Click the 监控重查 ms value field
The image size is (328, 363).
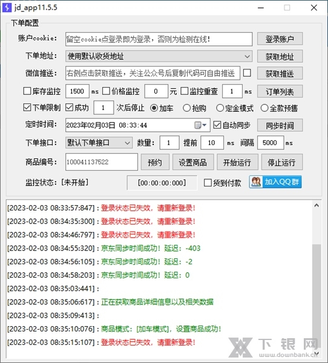click(232, 91)
